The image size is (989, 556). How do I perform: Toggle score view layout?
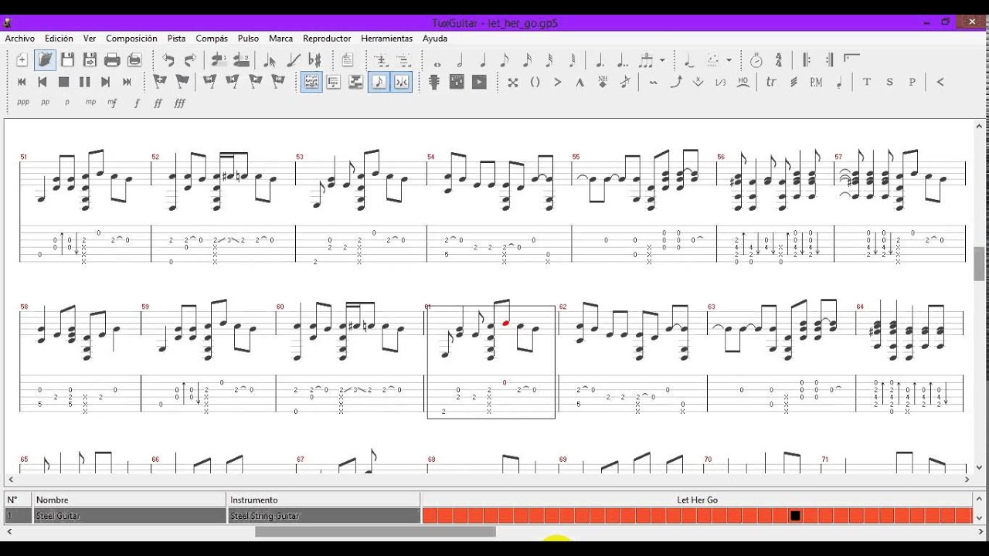(311, 82)
